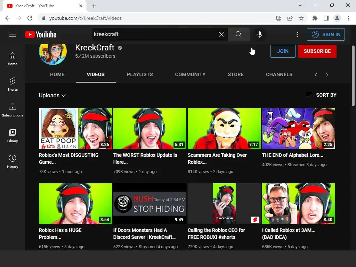Go to Home in the sidebar
Image resolution: width=356 pixels, height=267 pixels.
pos(13,59)
